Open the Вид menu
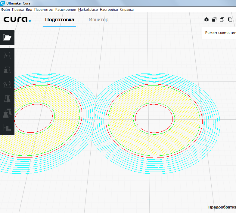The image size is (236, 213). click(x=29, y=10)
